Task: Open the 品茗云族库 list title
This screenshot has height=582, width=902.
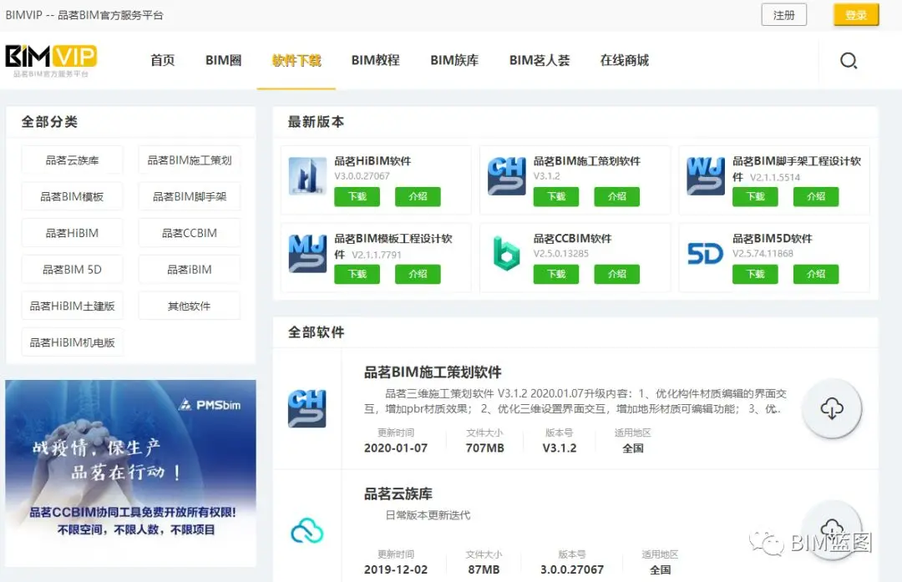Action: pos(398,493)
